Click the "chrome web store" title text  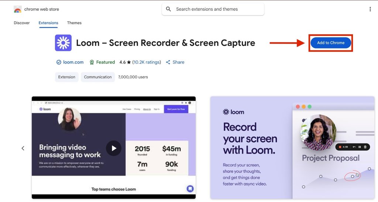41,9
